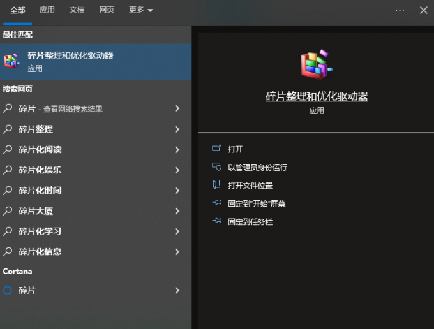Viewport: 434px width, 329px height.
Task: Click 打开 to launch the app
Action: 235,149
